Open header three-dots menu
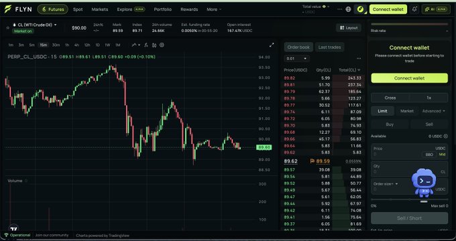The image size is (456, 241). (x=339, y=9)
